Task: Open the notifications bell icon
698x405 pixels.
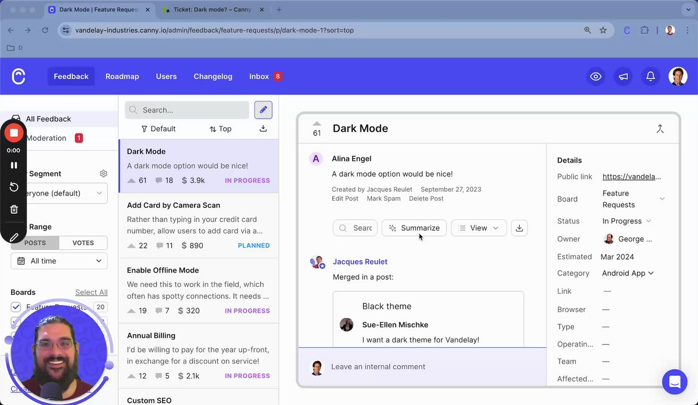Action: click(651, 77)
